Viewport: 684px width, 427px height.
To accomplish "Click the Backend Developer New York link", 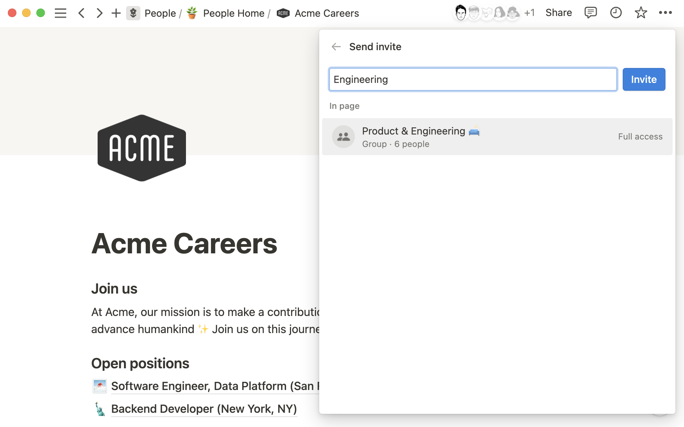I will pyautogui.click(x=203, y=408).
